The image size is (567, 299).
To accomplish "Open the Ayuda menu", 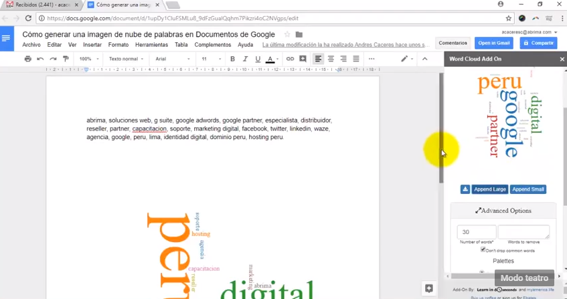I will pyautogui.click(x=245, y=45).
